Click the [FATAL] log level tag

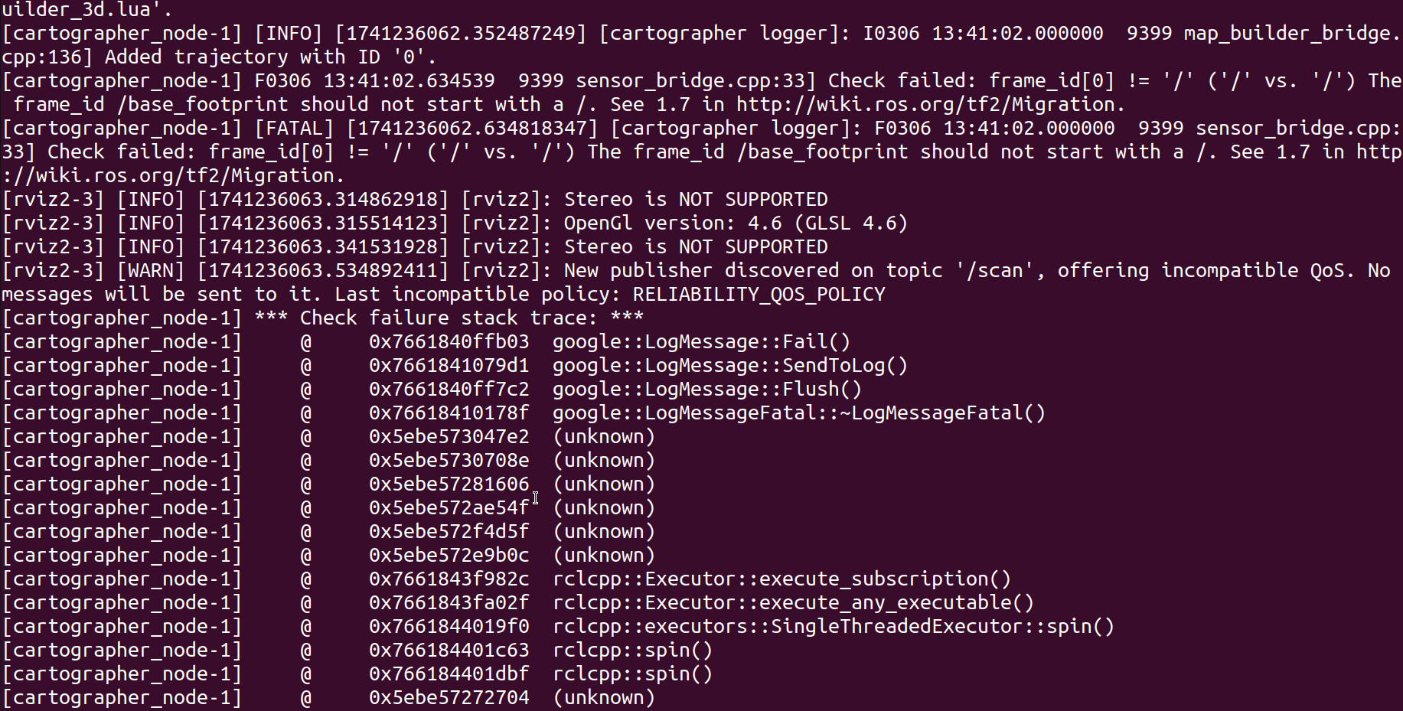tap(295, 129)
